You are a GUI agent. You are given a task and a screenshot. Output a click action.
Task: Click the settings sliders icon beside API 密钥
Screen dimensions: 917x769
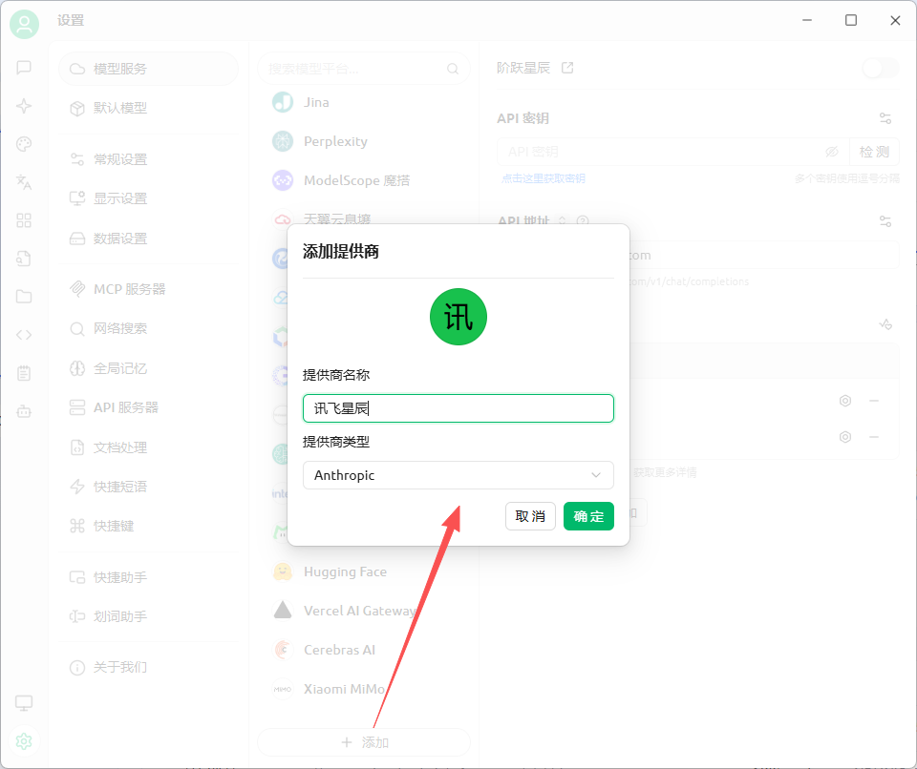pyautogui.click(x=885, y=118)
